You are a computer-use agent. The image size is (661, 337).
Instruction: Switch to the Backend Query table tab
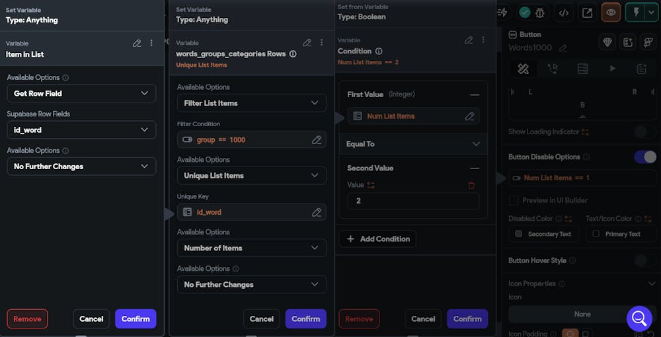582,69
